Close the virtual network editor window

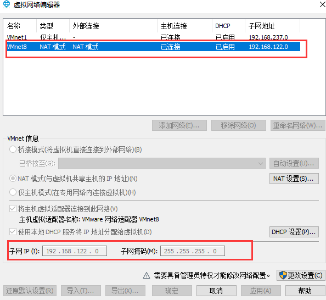[x=323, y=4]
